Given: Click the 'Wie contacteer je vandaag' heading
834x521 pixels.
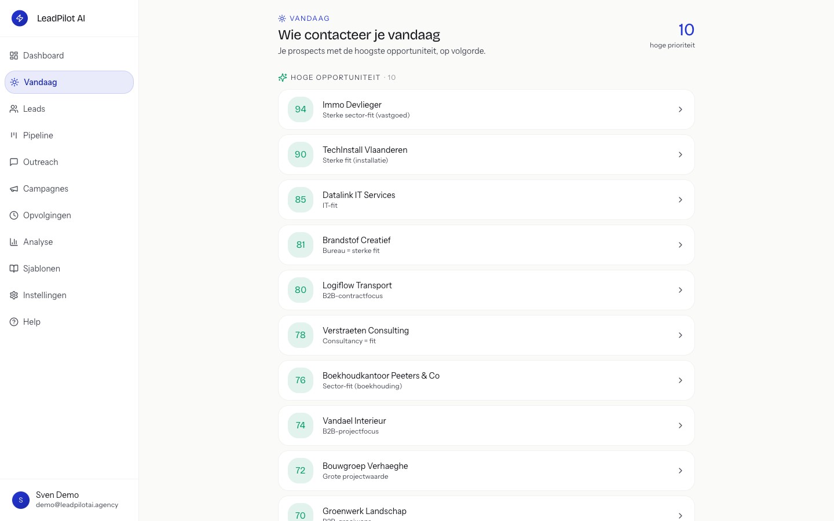Looking at the screenshot, I should point(359,35).
